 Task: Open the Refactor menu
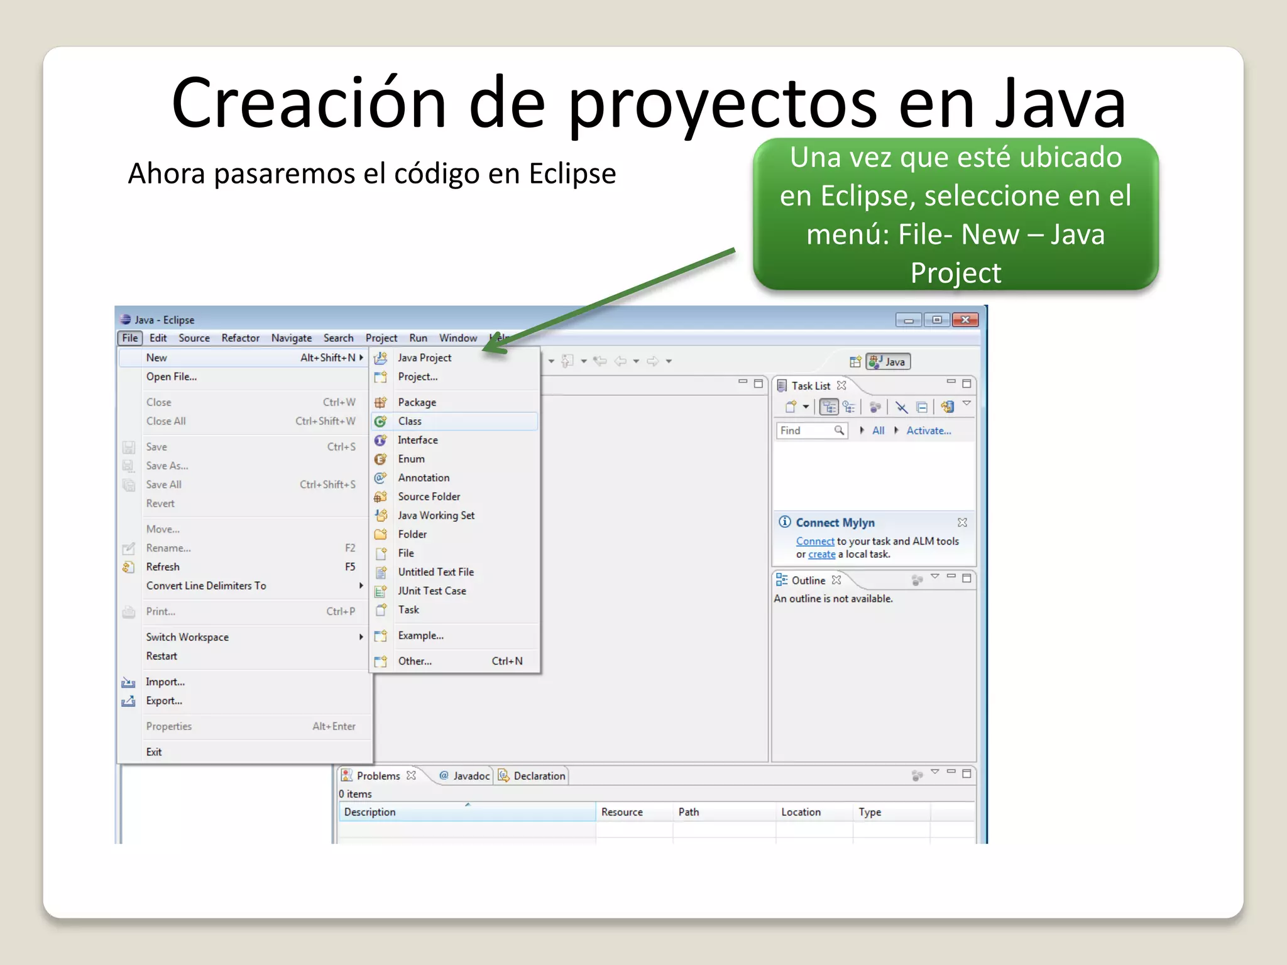click(x=240, y=338)
